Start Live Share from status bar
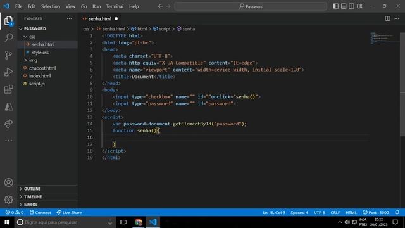The height and width of the screenshot is (228, 405). click(x=69, y=213)
